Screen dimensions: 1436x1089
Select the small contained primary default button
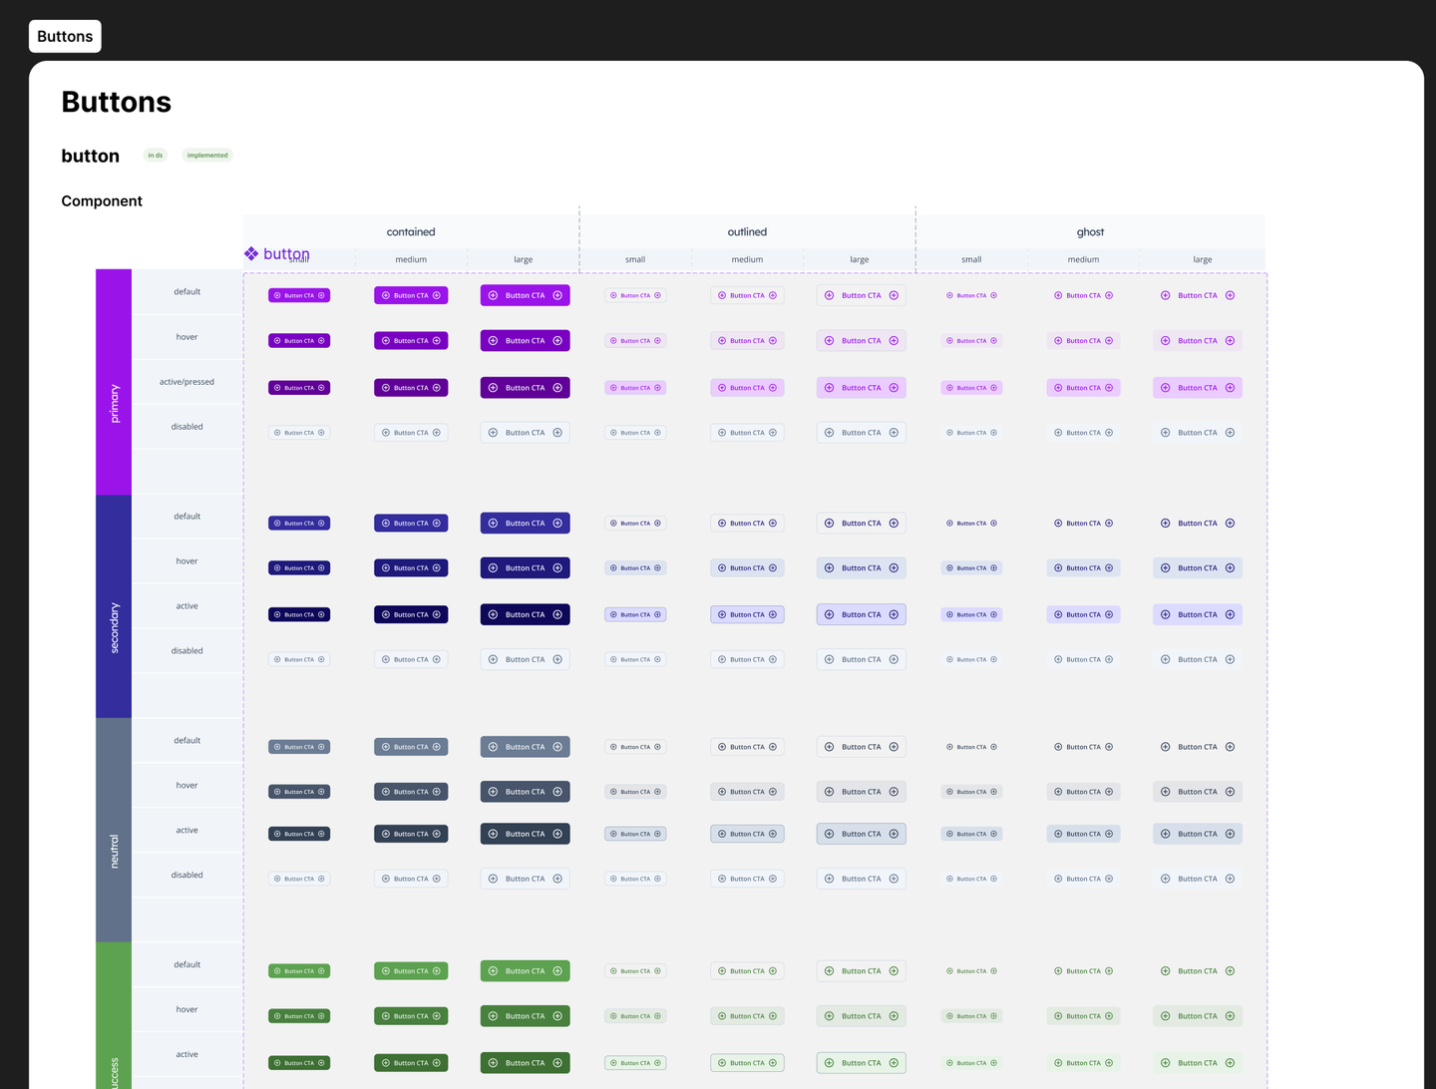299,295
